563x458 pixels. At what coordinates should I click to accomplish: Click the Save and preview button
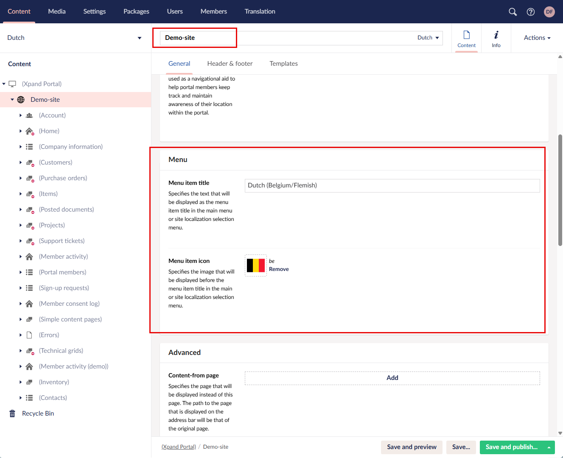click(412, 447)
